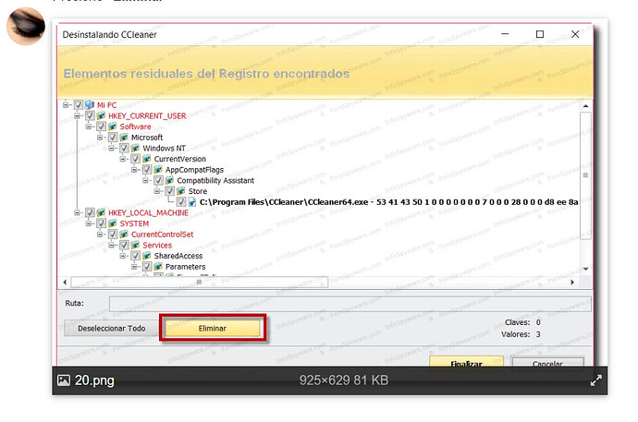Viewport: 638px width, 422px height.
Task: Click the HKEY_CURRENT_USER registry key icon
Action: (101, 115)
